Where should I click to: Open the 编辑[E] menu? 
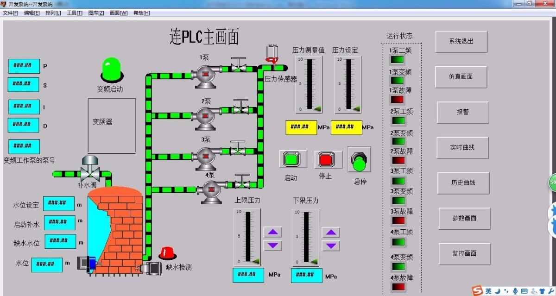(x=32, y=13)
